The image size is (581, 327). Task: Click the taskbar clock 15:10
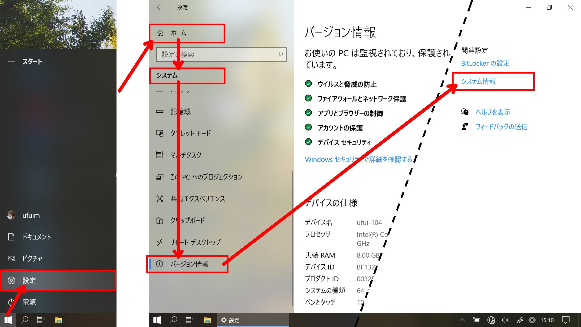(547, 320)
